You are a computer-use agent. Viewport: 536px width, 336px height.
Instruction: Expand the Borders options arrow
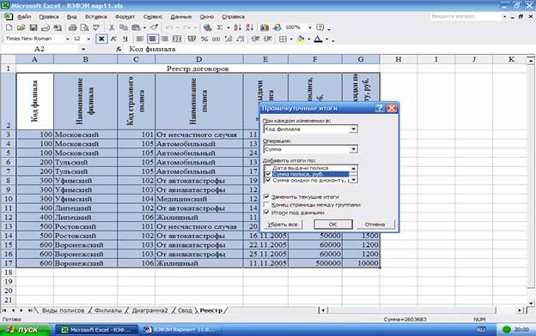(x=291, y=39)
